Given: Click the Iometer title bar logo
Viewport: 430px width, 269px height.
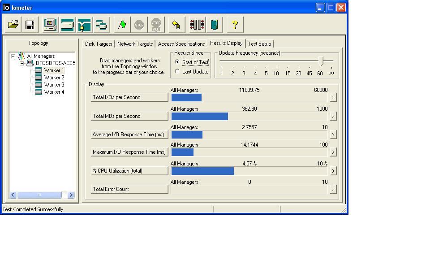Looking at the screenshot, I should tap(6, 8).
